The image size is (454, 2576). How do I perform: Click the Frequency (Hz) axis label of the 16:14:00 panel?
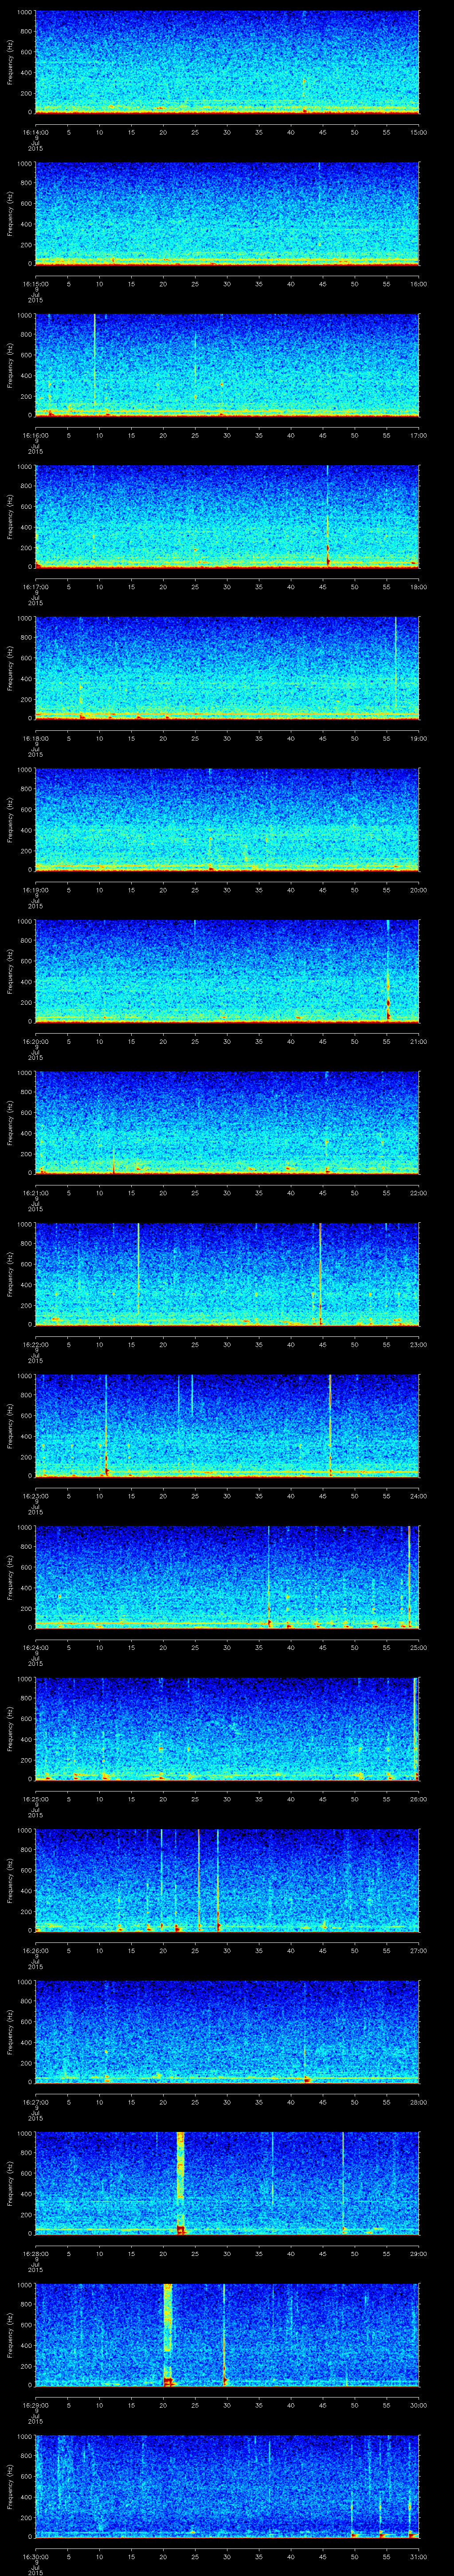(x=11, y=62)
